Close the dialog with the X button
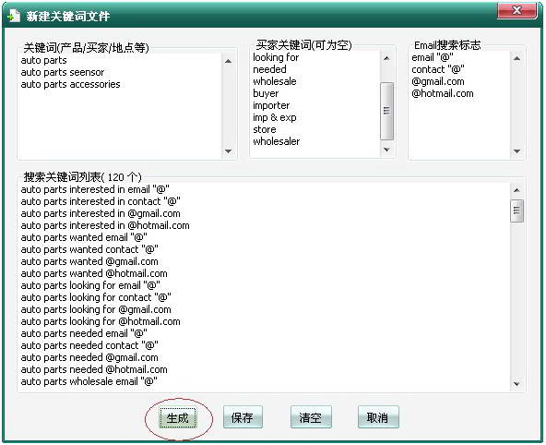 (x=516, y=10)
